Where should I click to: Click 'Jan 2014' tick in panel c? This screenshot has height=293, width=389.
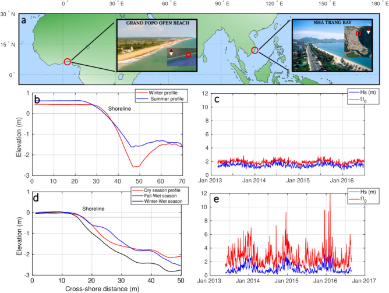pyautogui.click(x=254, y=181)
